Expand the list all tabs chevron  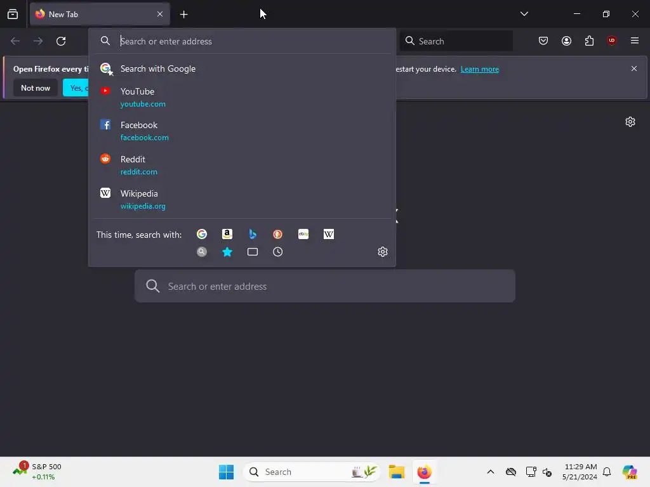(x=524, y=14)
